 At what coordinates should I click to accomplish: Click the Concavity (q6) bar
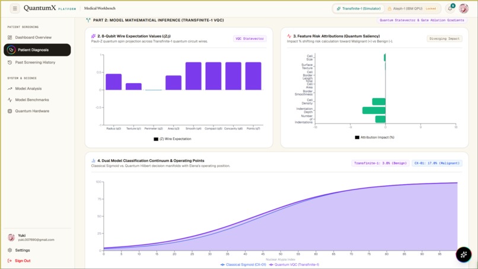pyautogui.click(x=233, y=76)
